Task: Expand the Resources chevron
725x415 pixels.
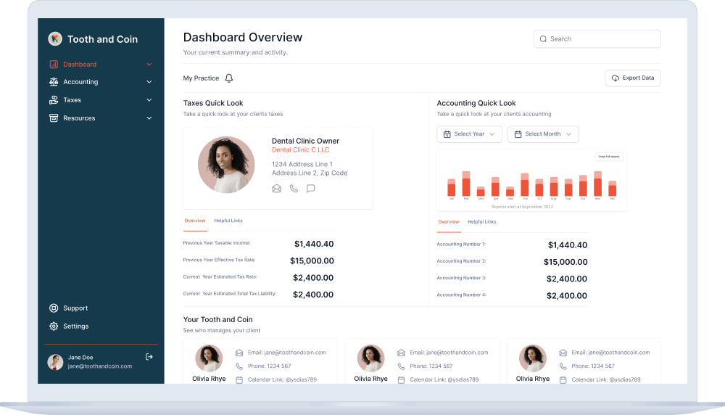Action: [x=149, y=118]
